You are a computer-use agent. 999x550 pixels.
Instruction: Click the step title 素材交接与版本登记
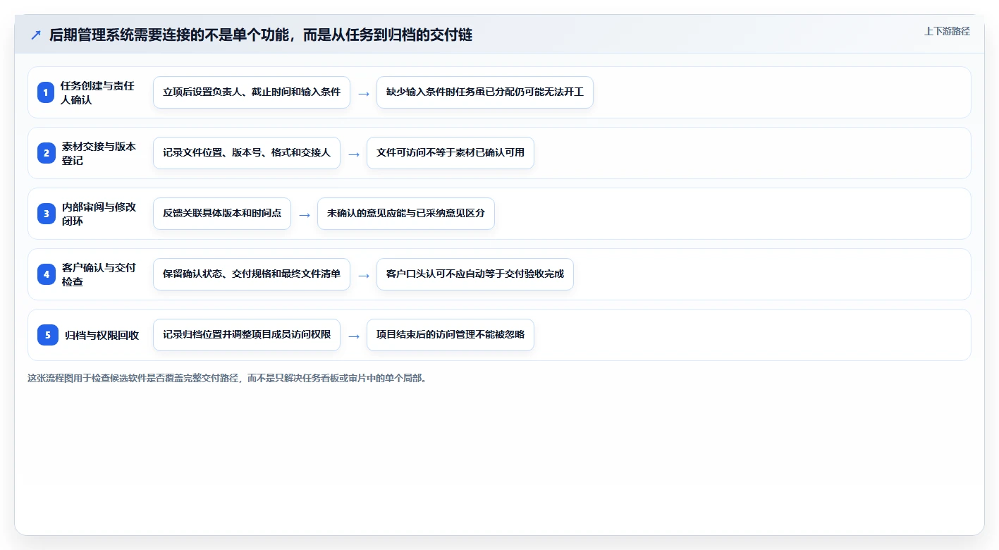coord(99,153)
